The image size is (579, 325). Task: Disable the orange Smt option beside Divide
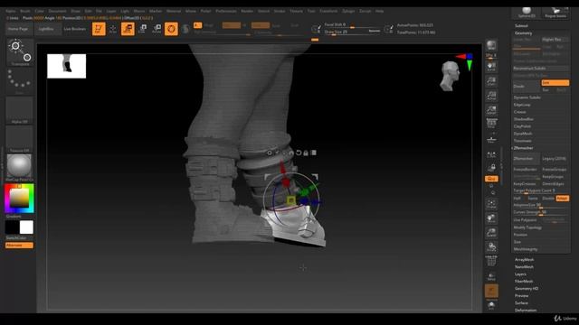(555, 83)
